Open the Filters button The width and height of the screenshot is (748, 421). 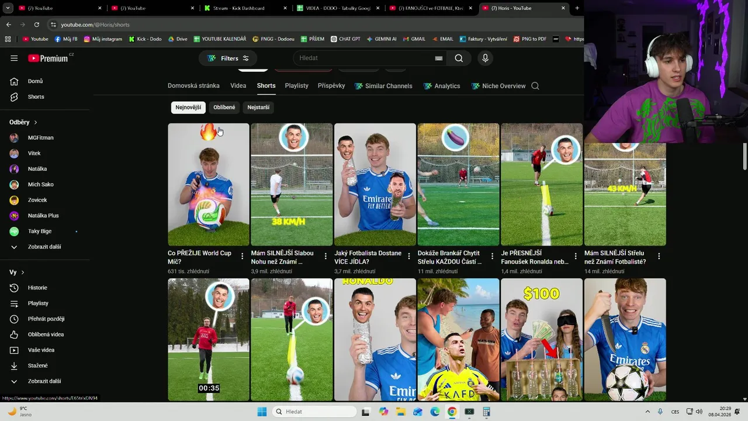point(228,58)
